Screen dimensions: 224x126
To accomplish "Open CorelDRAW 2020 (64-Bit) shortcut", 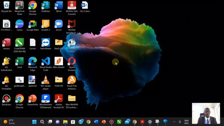I will pos(20,45).
